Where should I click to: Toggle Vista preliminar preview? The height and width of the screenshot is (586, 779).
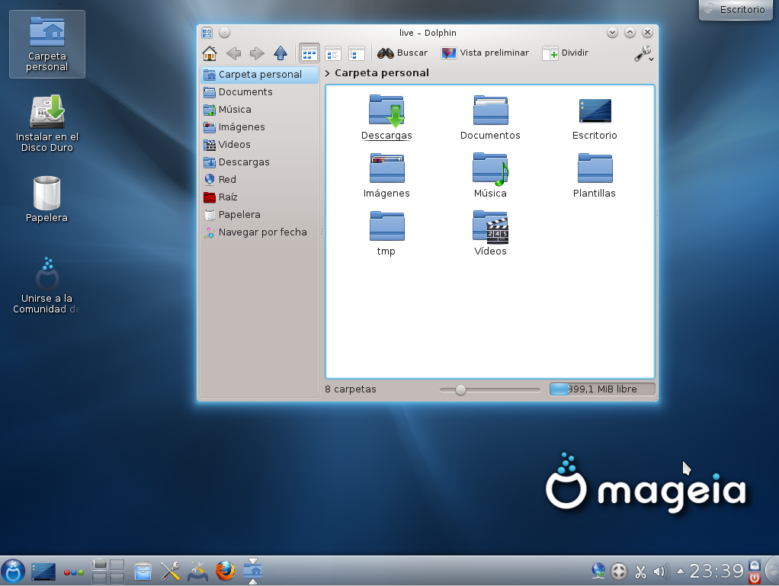(485, 53)
